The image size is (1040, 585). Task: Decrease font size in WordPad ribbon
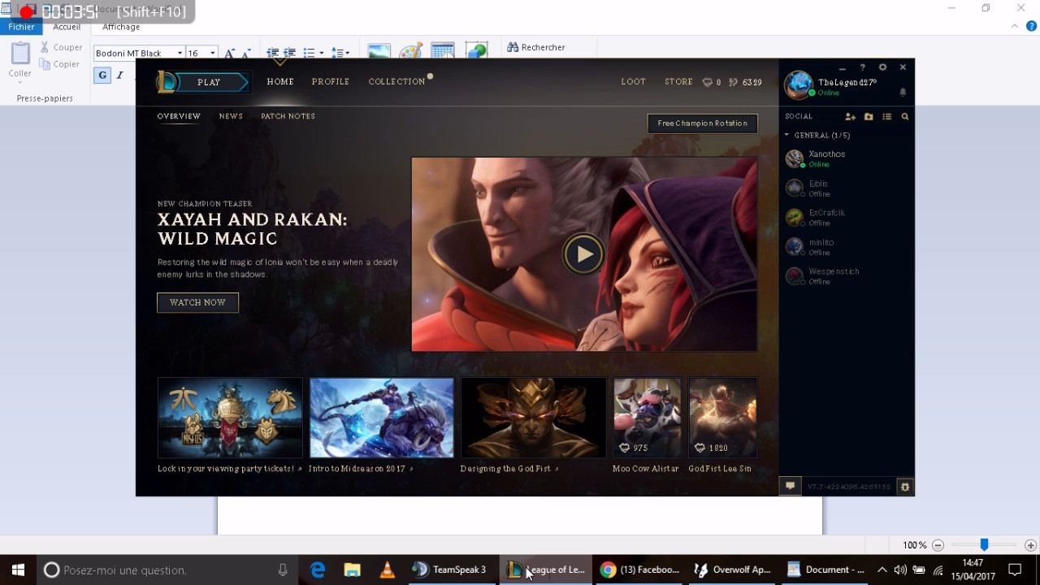click(246, 53)
